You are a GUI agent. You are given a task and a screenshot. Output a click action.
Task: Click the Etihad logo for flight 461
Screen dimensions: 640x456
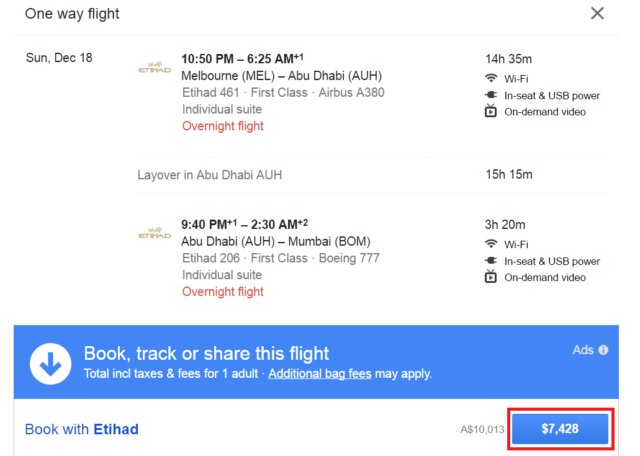[x=155, y=67]
